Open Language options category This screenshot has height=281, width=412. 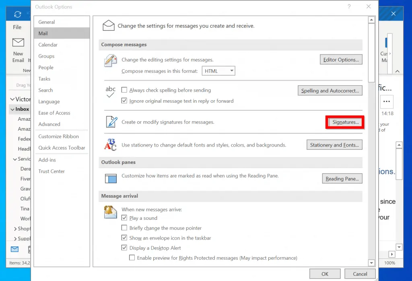(x=62, y=101)
